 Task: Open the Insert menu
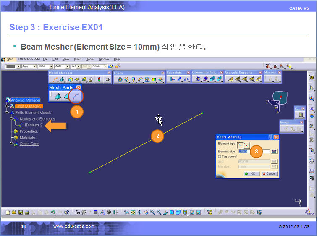coord(77,59)
